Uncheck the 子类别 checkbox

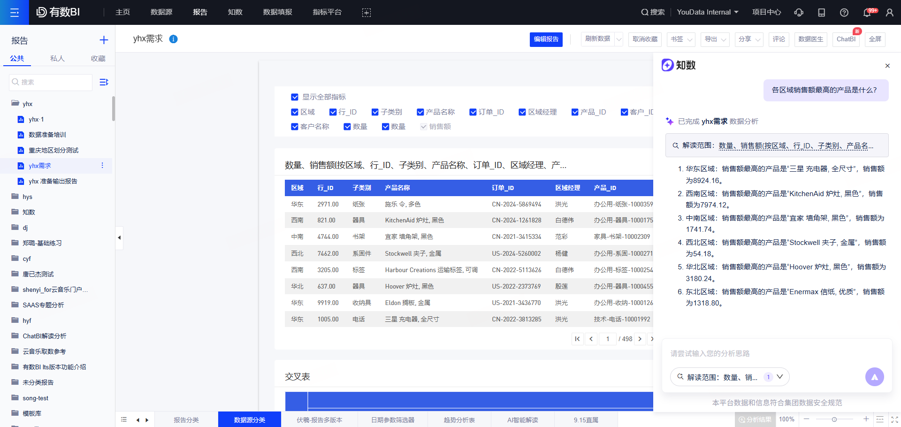pyautogui.click(x=375, y=112)
